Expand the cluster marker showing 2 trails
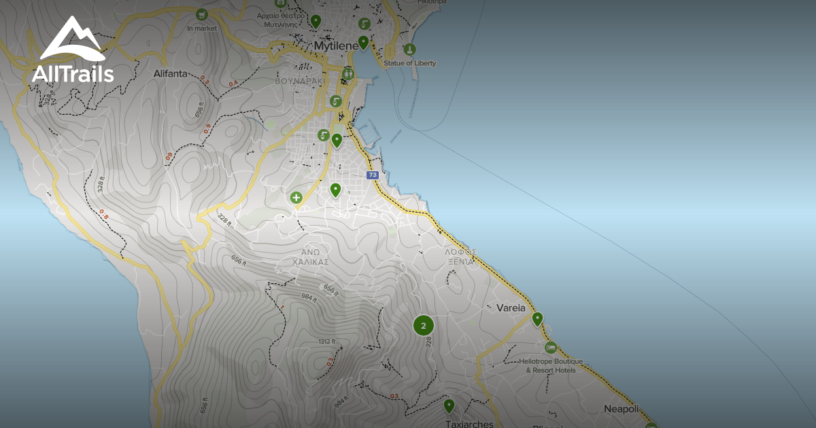The height and width of the screenshot is (428, 816). point(424,325)
